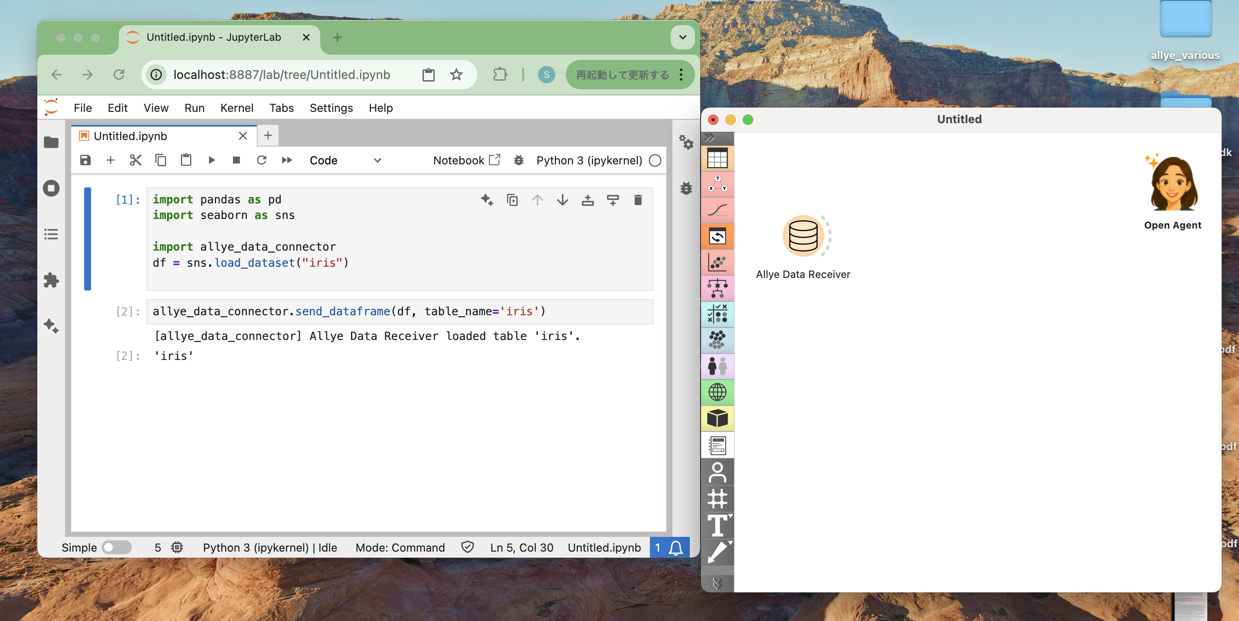
Task: Click the scatter plot widget icon
Action: click(717, 262)
